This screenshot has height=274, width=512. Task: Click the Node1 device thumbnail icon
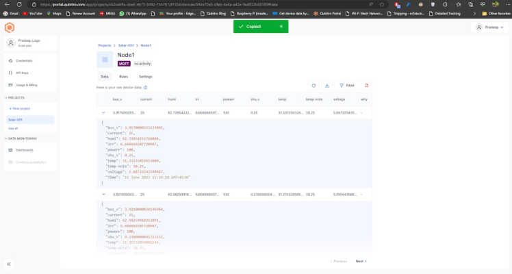pos(105,60)
